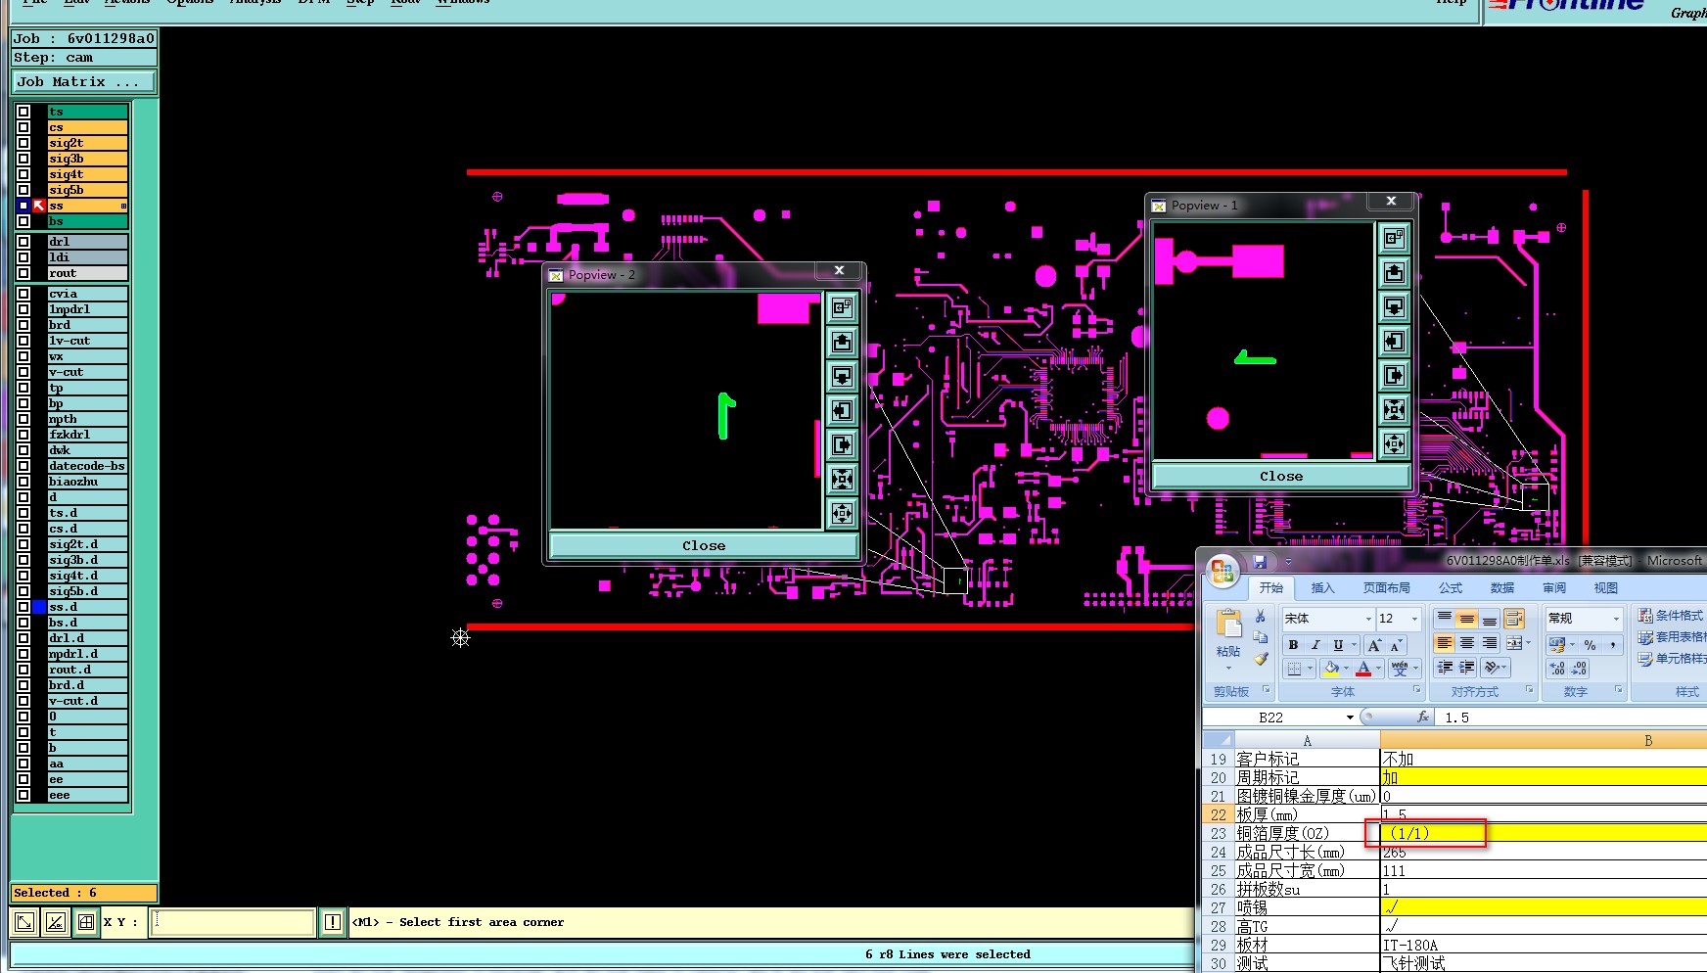This screenshot has width=1707, height=973.
Task: Switch to the 插入 ribbon tab
Action: click(x=1322, y=588)
